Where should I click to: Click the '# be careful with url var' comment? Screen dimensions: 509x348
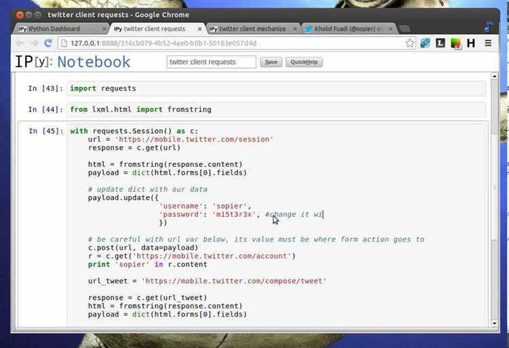point(256,239)
